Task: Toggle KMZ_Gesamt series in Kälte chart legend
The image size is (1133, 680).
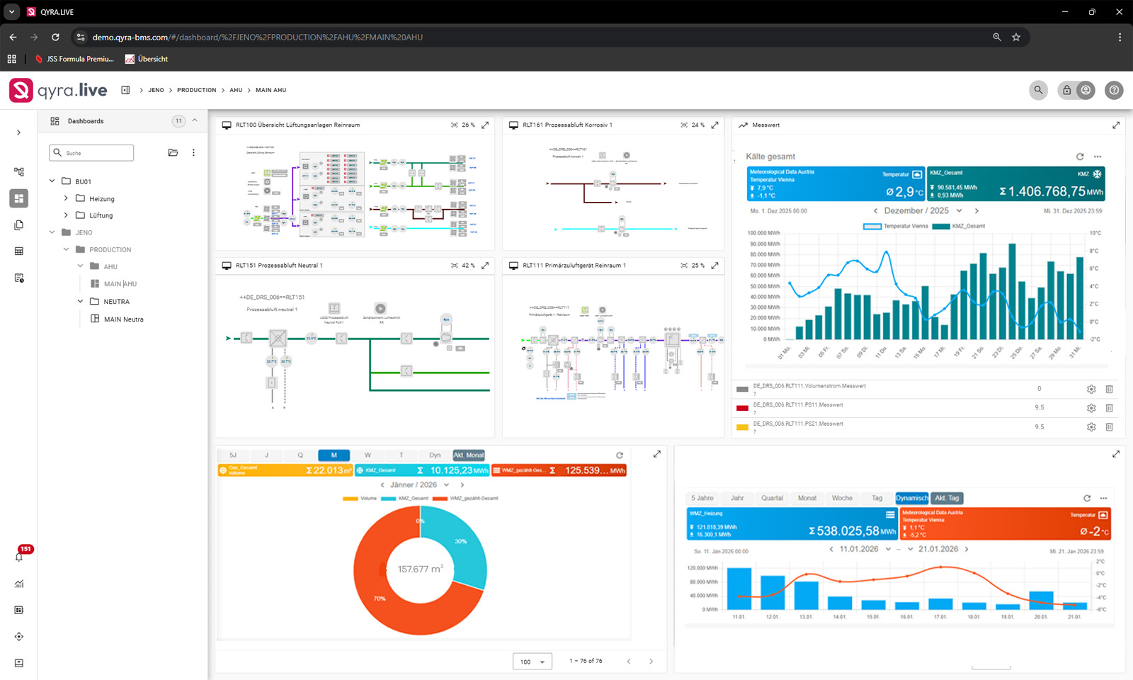Action: tap(960, 226)
